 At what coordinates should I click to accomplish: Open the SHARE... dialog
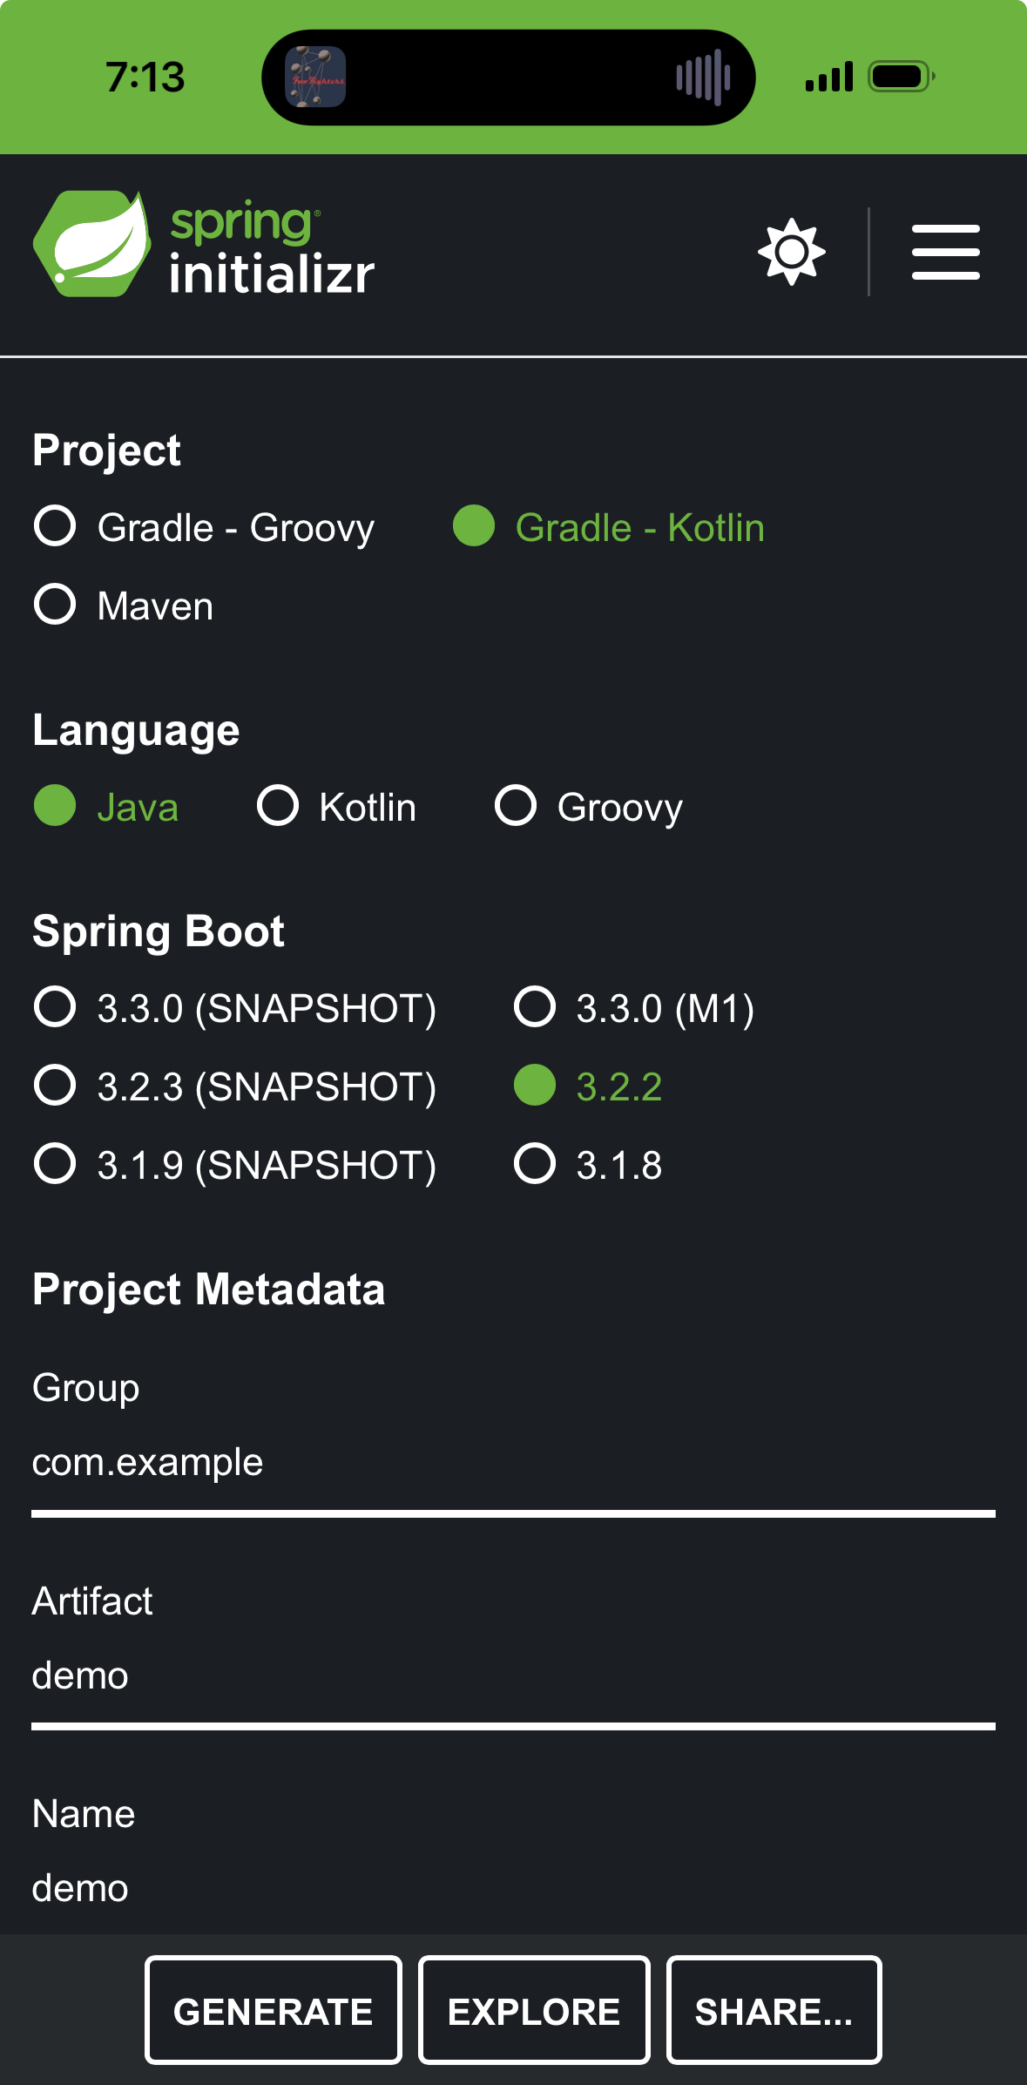click(774, 2011)
